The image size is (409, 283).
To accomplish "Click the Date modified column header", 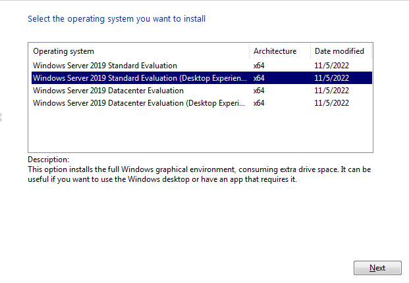I will pos(339,51).
